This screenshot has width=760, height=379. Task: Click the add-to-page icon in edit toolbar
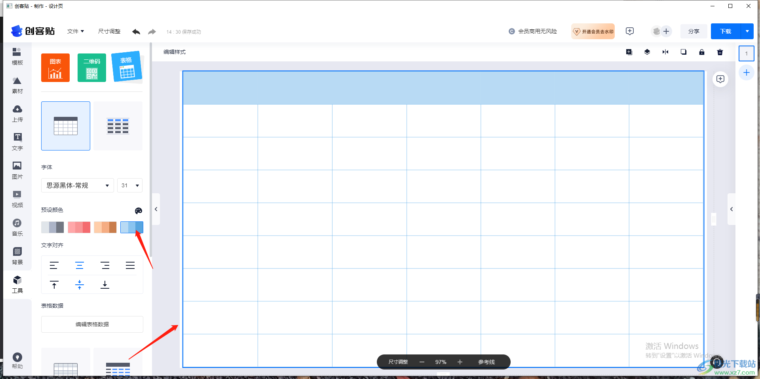(629, 52)
